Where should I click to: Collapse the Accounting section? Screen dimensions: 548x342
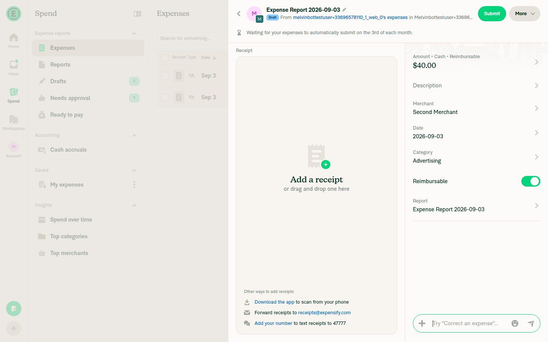[x=134, y=135]
